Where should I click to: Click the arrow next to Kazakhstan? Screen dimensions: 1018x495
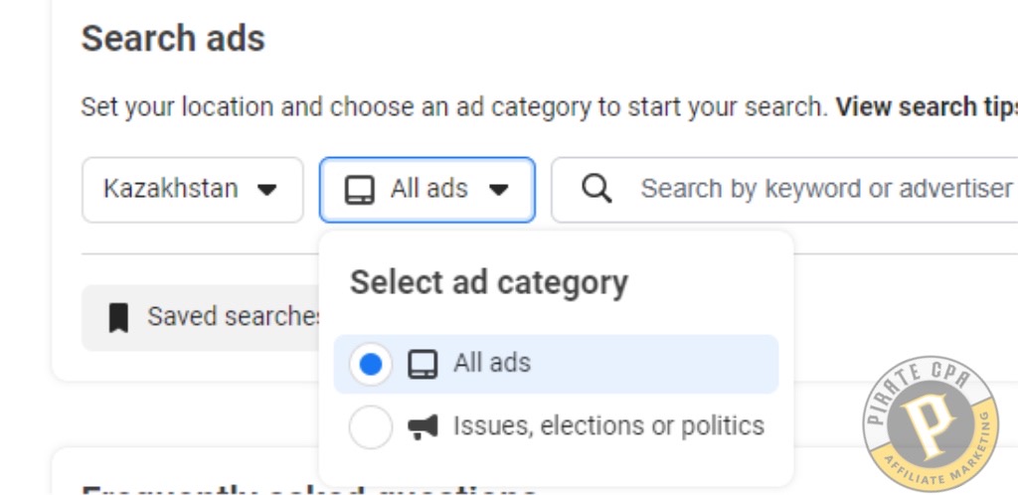[x=266, y=190]
